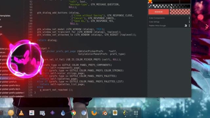This screenshot has width=210, height=118.
Task: Open the toggle-switches tweaks app in dock
Action: (x=32, y=113)
